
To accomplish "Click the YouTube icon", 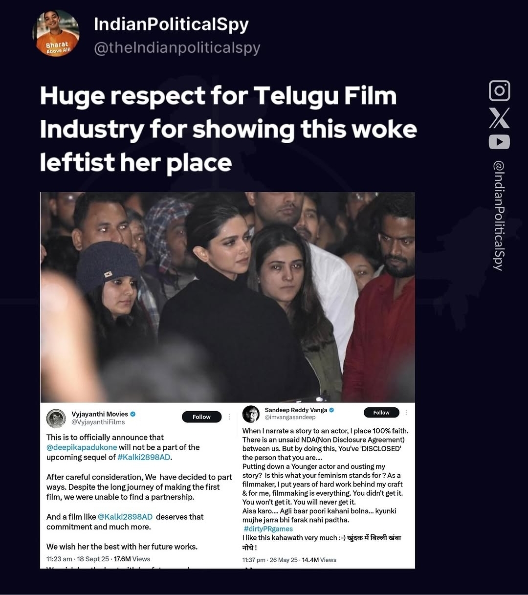I will tap(499, 142).
